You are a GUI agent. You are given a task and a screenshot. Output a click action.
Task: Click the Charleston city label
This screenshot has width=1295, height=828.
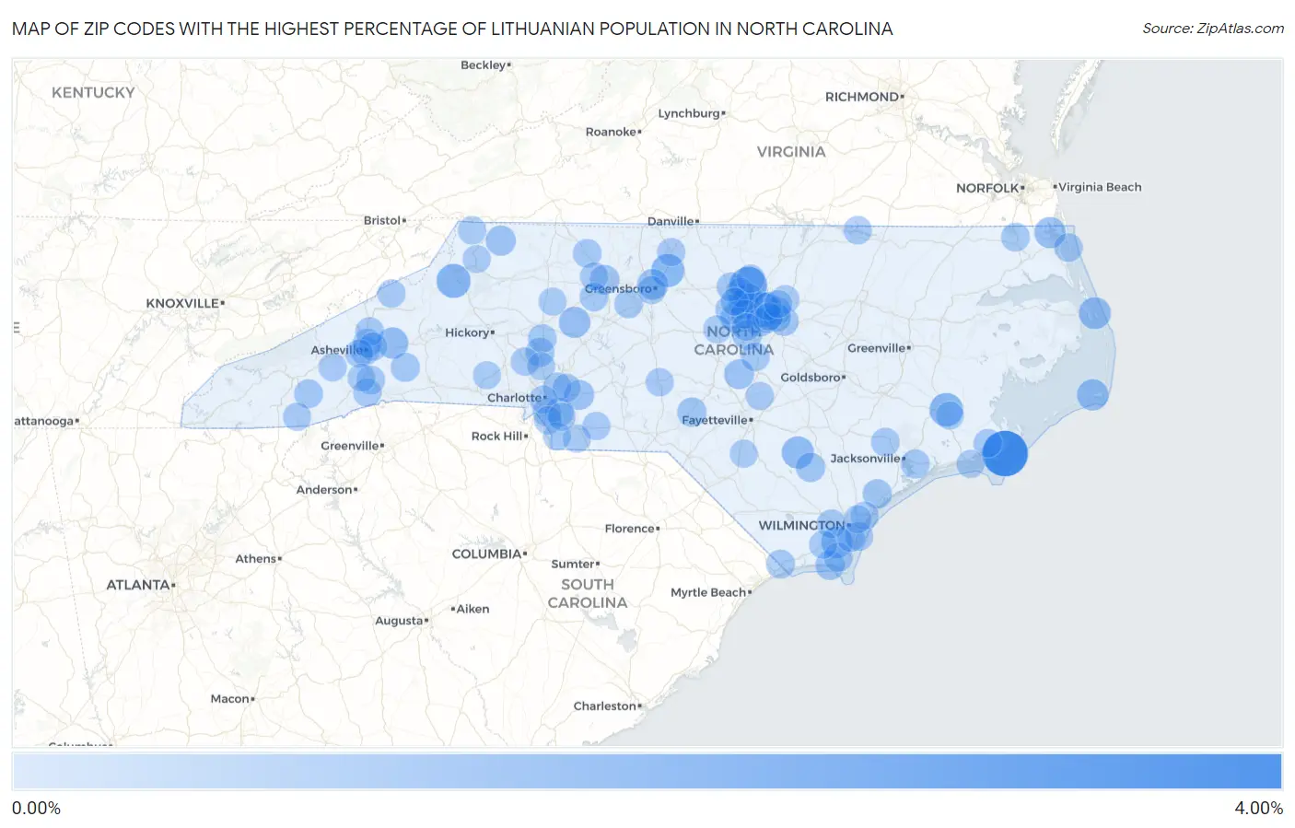click(605, 706)
